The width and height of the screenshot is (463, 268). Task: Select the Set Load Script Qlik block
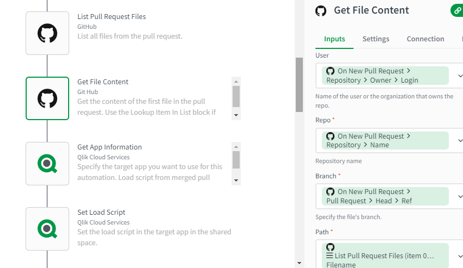47,229
